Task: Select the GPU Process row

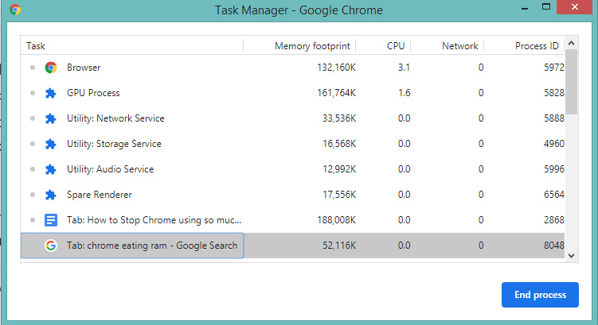Action: pyautogui.click(x=292, y=93)
